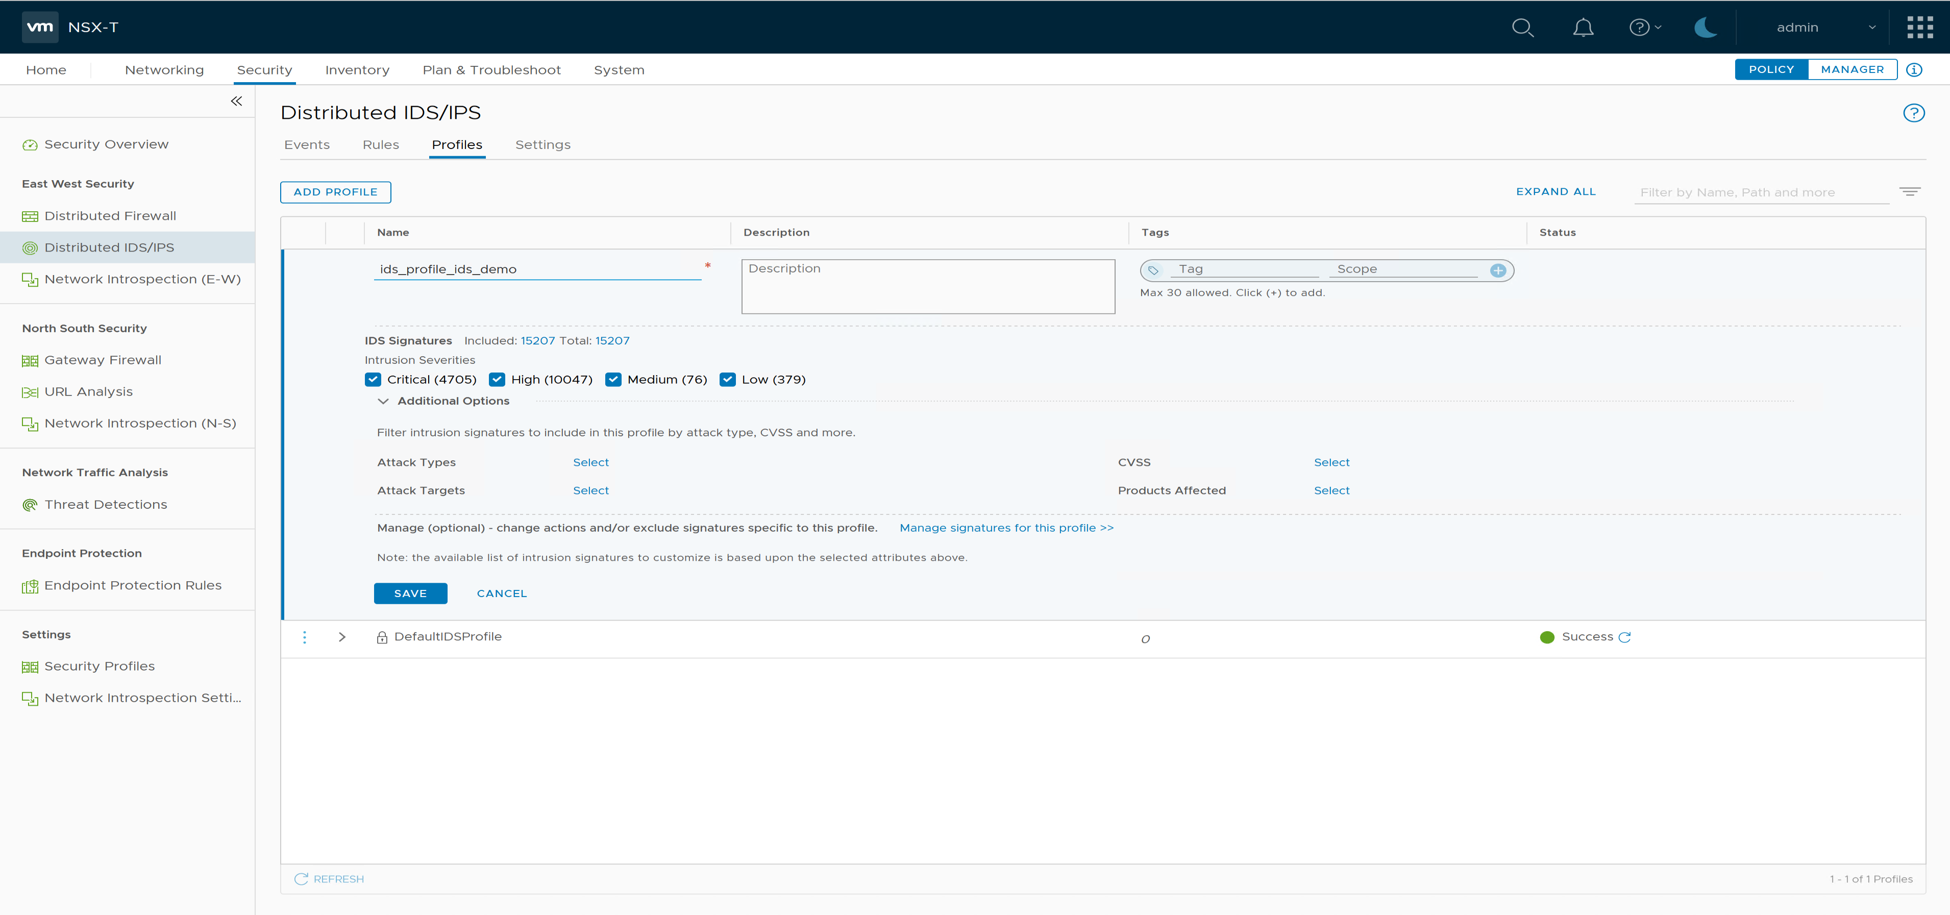1950x915 pixels.
Task: Uncheck the Low (379) severity checkbox
Action: point(727,380)
